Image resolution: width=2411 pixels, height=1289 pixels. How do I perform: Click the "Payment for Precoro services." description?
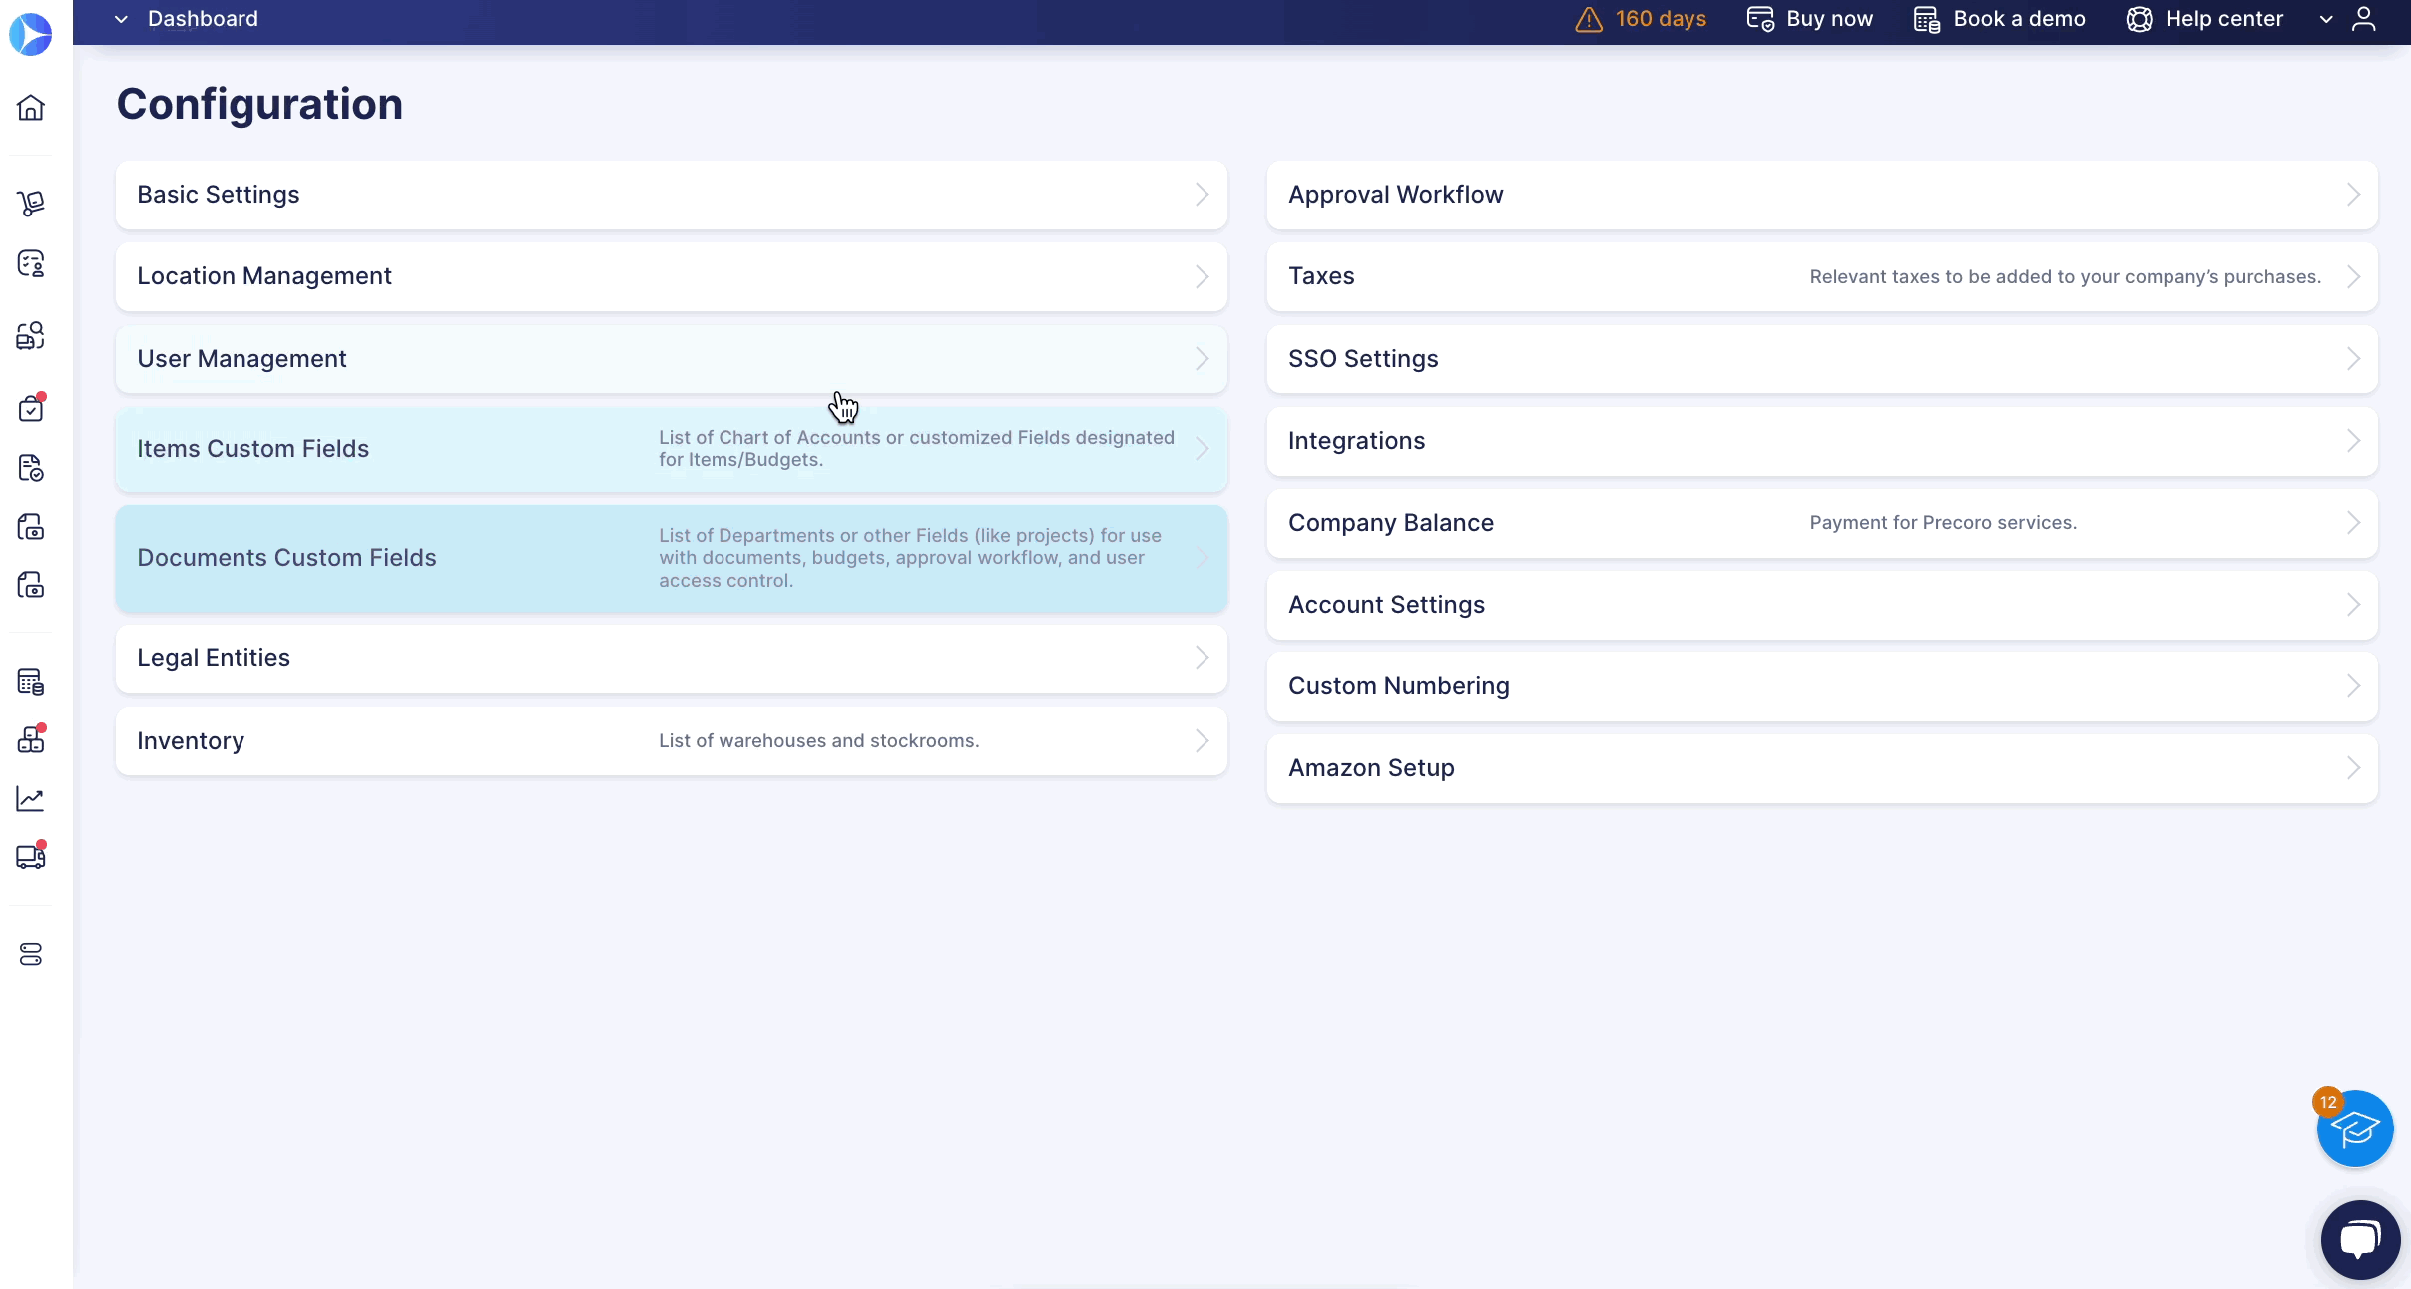pyautogui.click(x=1943, y=523)
